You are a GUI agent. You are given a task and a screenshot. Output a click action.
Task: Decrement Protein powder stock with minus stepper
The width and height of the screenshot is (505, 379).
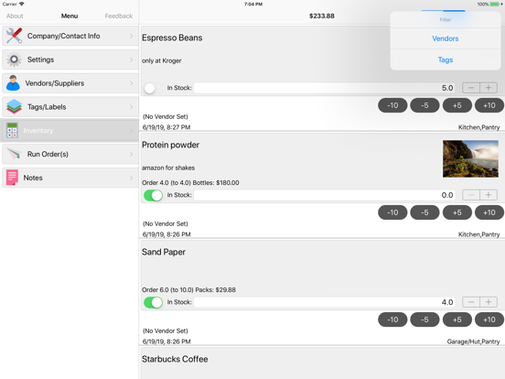pos(471,195)
